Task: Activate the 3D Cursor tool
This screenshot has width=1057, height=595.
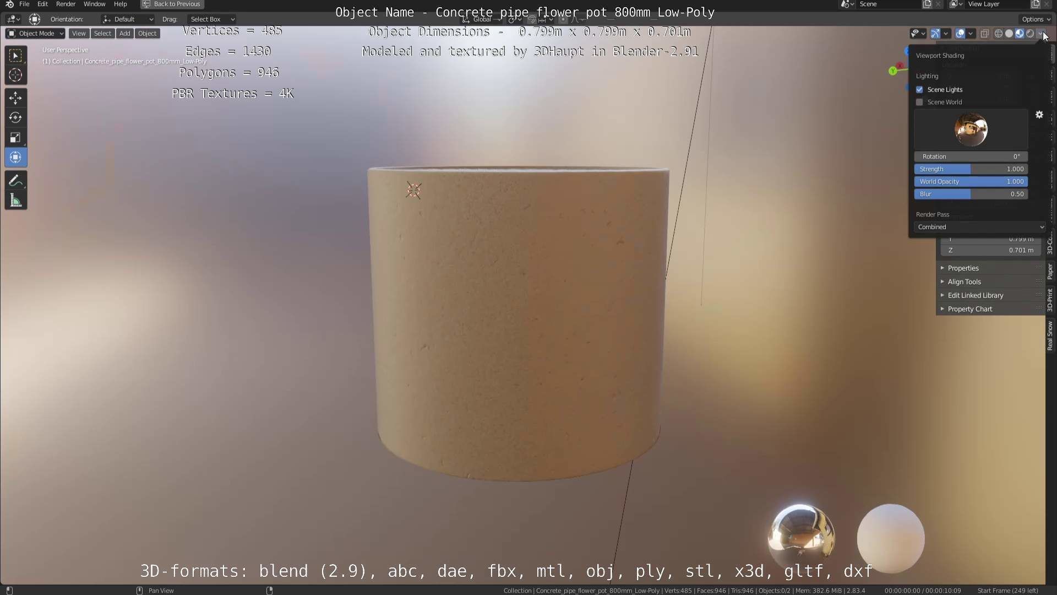Action: [x=15, y=75]
